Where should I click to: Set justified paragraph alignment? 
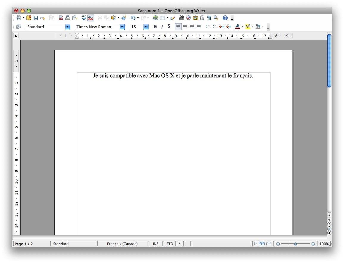pos(199,27)
